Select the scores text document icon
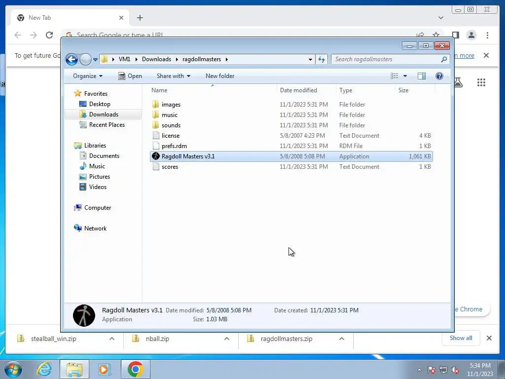The height and width of the screenshot is (379, 505). click(156, 167)
